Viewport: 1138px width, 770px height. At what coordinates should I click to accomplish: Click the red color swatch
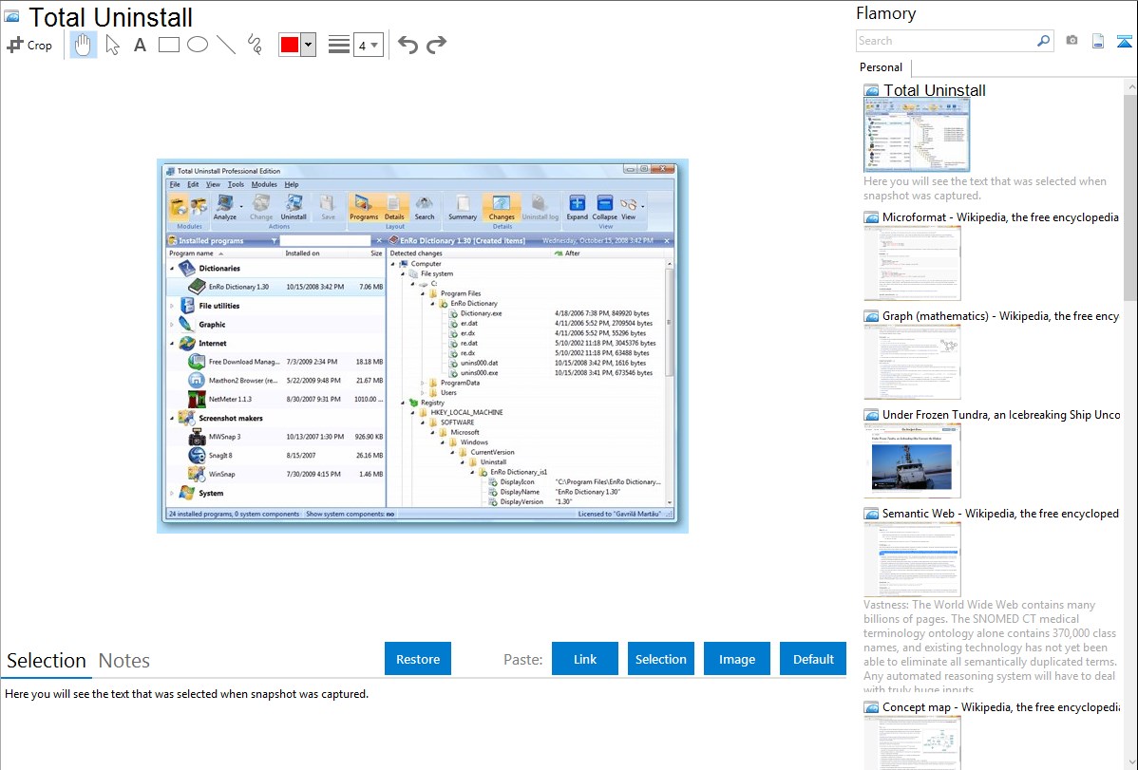(290, 45)
